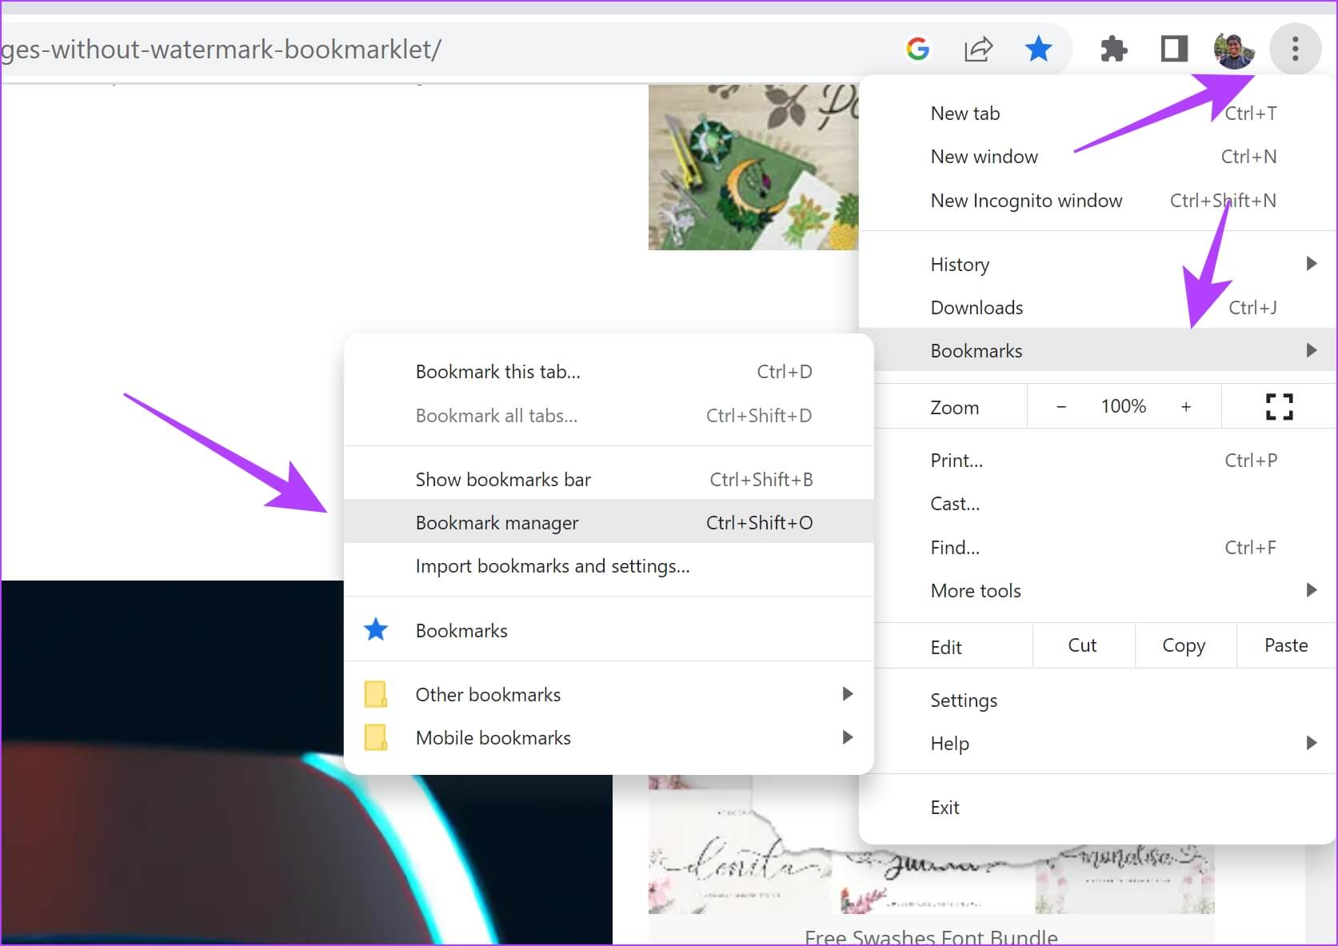Open Bookmark manager
The width and height of the screenshot is (1338, 946).
(x=609, y=522)
